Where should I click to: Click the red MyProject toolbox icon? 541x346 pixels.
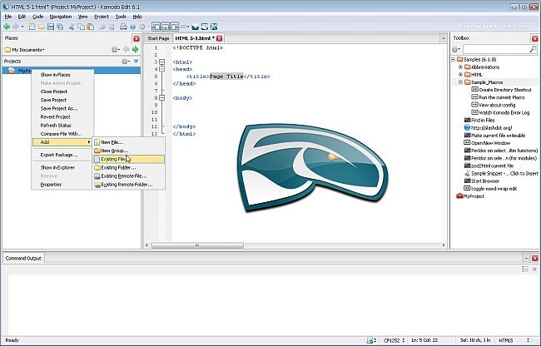click(x=459, y=196)
